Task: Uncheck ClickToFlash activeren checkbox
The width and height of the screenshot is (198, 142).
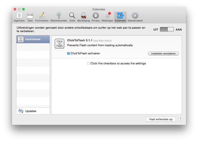Action: [x=68, y=53]
